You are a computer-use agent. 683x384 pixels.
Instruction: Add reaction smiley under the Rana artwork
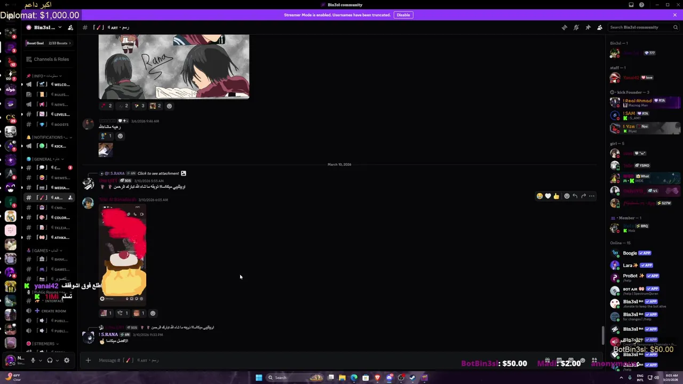click(169, 106)
